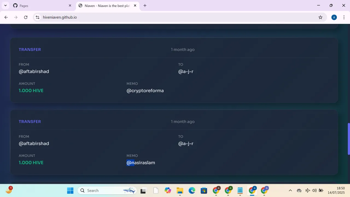Viewport: 350px width, 197px height.
Task: Click the battery status tray icon
Action: coord(321,190)
